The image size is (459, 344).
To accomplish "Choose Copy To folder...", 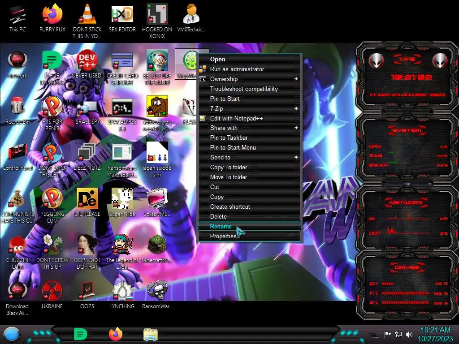I will coord(249,168).
